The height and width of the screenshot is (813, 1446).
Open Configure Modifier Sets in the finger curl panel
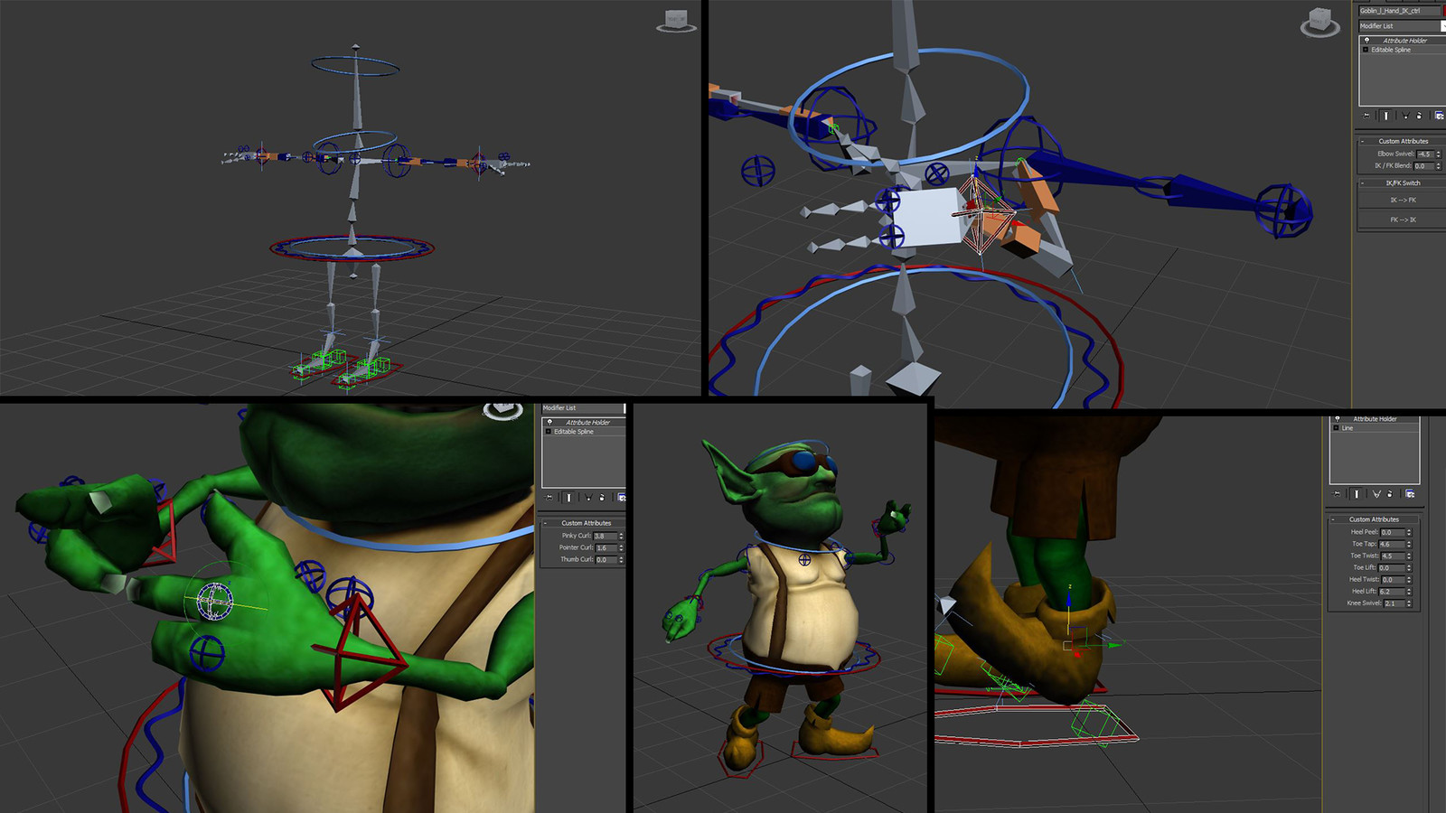coord(622,498)
